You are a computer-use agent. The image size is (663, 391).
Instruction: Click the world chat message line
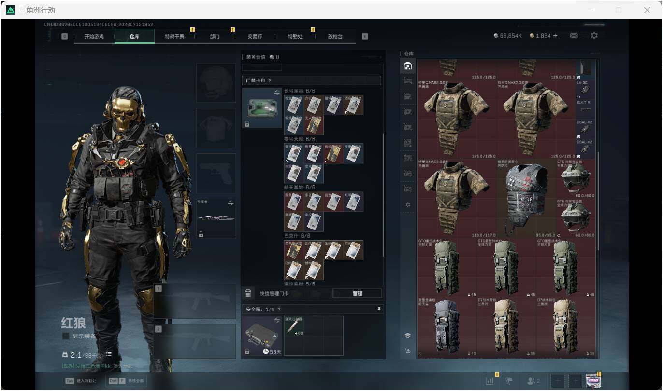[97, 366]
